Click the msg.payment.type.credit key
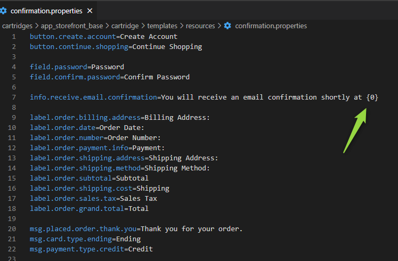The height and width of the screenshot is (261, 398). (x=77, y=249)
